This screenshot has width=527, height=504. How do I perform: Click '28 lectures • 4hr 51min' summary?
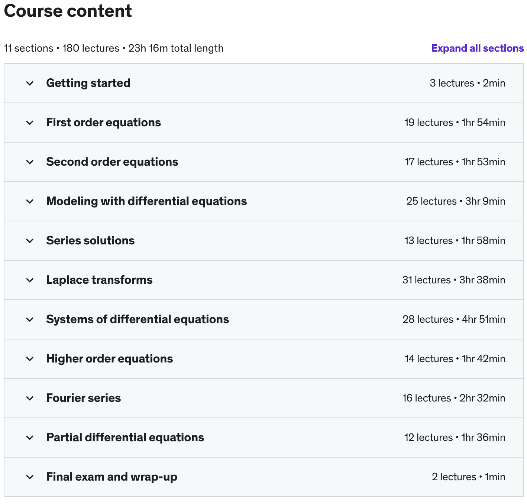point(454,319)
